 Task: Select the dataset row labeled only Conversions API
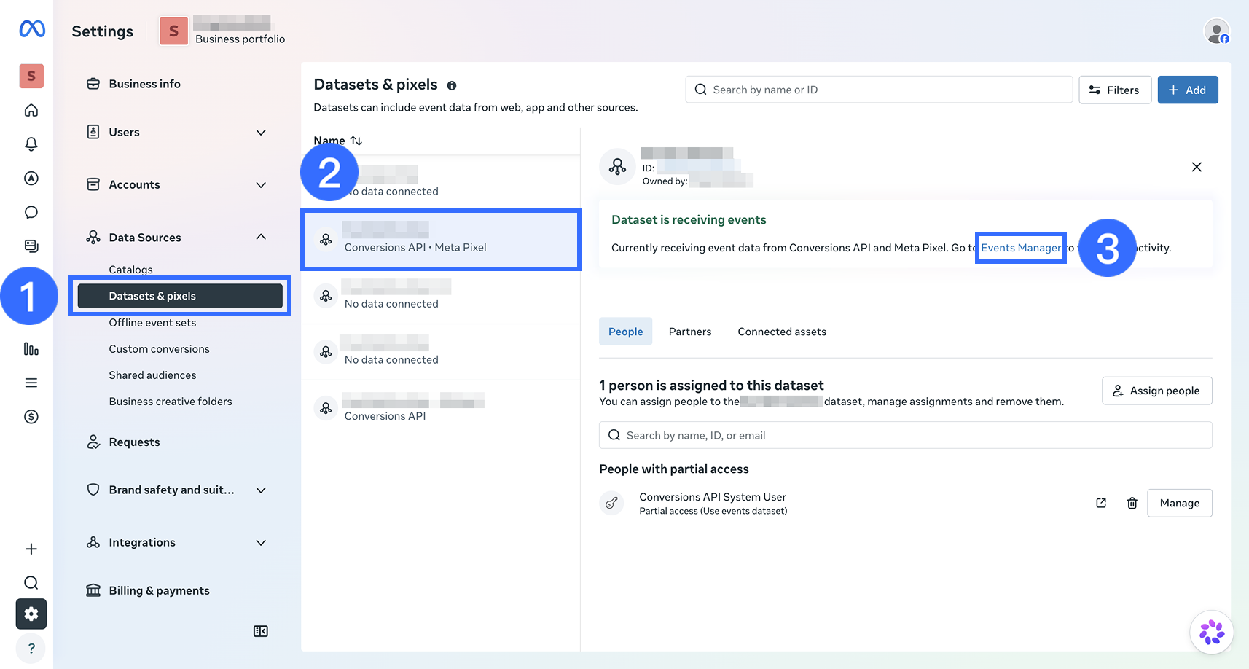(441, 408)
